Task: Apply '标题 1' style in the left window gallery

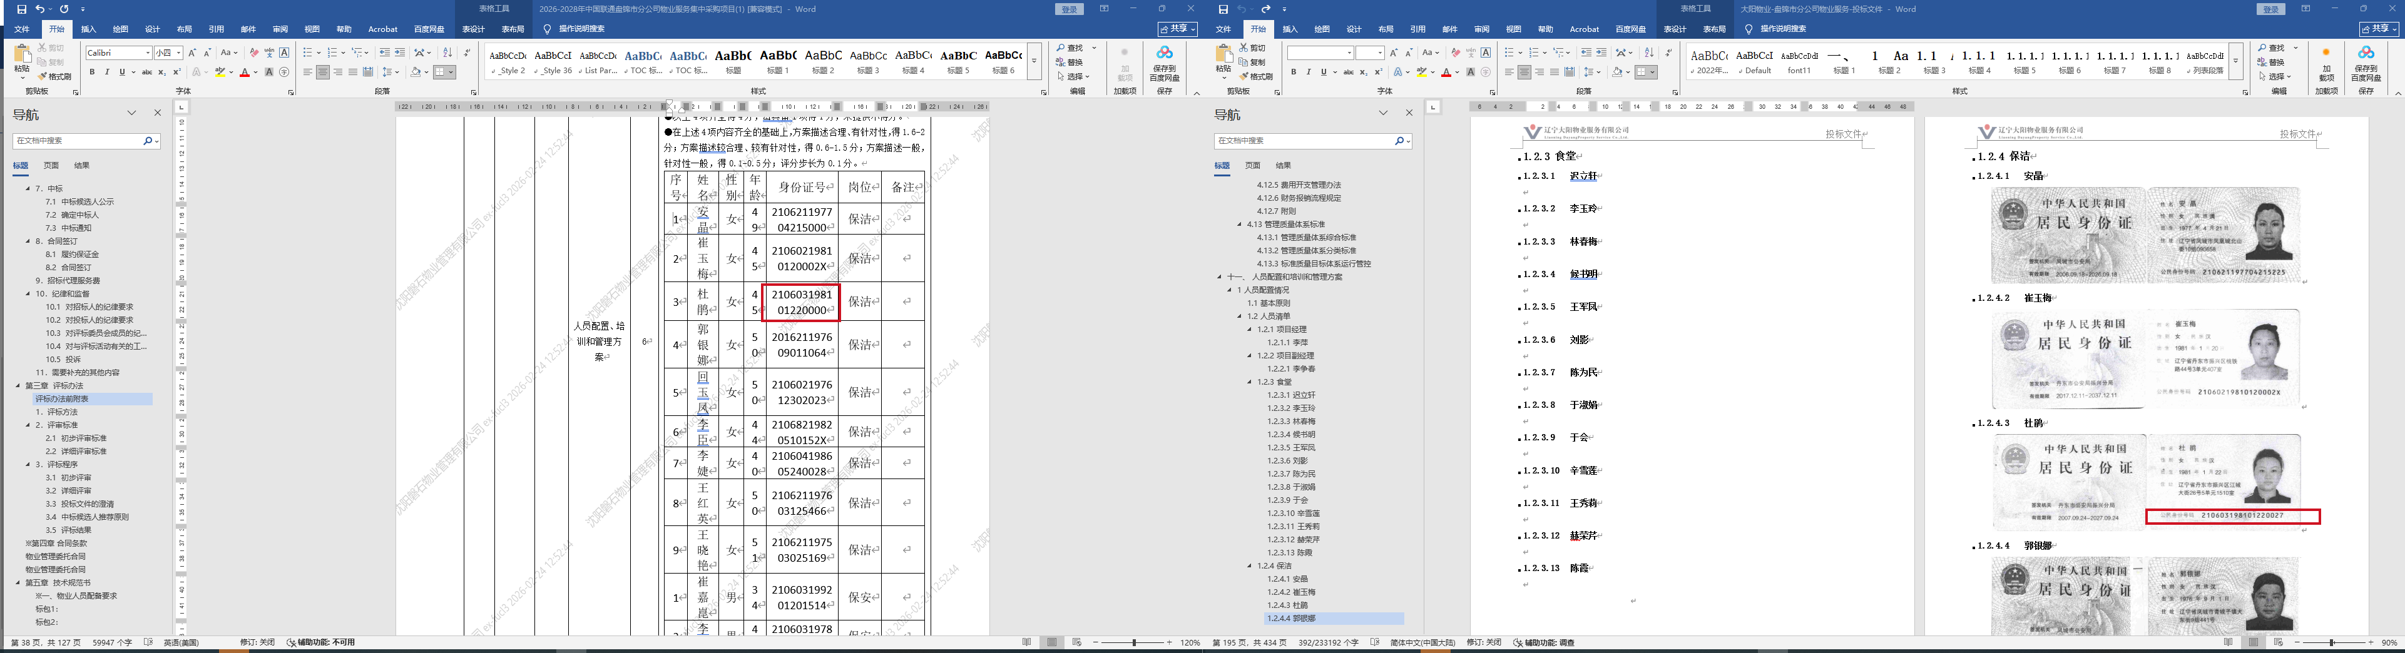Action: [x=778, y=61]
